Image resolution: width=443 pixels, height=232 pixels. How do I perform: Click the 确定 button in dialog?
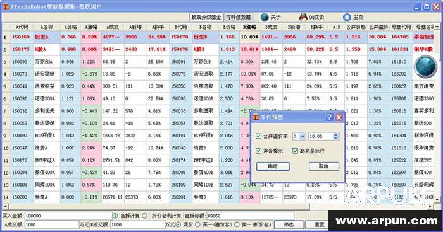[x=273, y=166]
